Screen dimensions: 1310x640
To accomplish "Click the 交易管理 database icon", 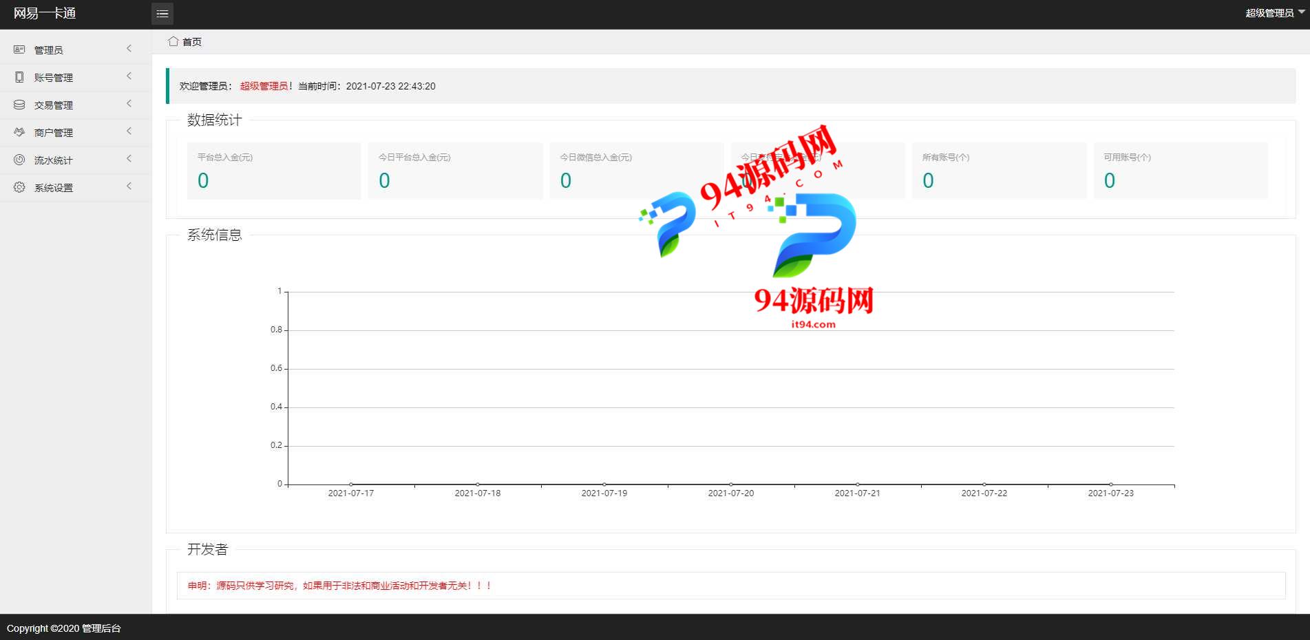I will coord(19,105).
